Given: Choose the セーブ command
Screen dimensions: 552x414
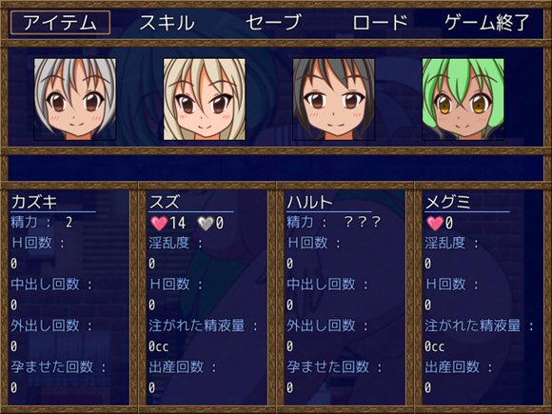Looking at the screenshot, I should (273, 23).
